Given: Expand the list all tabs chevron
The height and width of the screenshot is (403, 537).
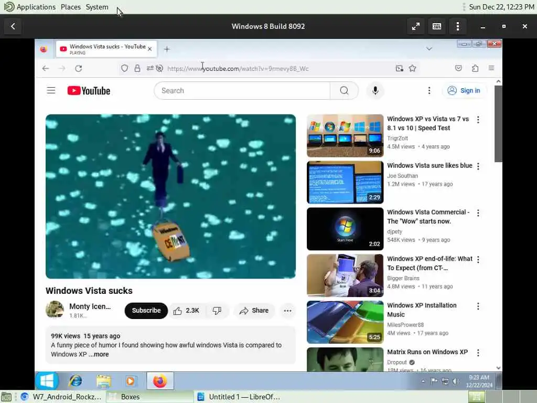Looking at the screenshot, I should click(x=429, y=49).
